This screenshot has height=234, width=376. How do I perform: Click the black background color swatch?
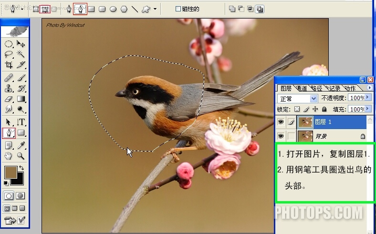[20, 181]
